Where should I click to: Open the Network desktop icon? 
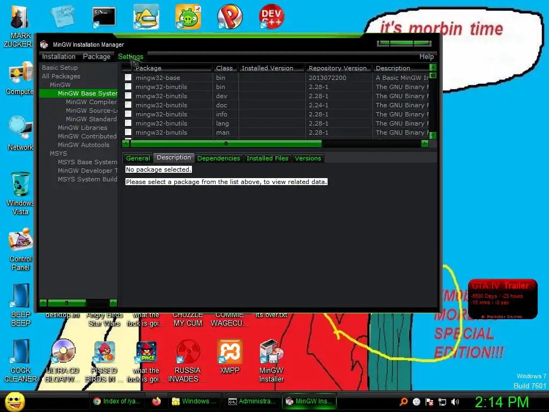pyautogui.click(x=20, y=134)
